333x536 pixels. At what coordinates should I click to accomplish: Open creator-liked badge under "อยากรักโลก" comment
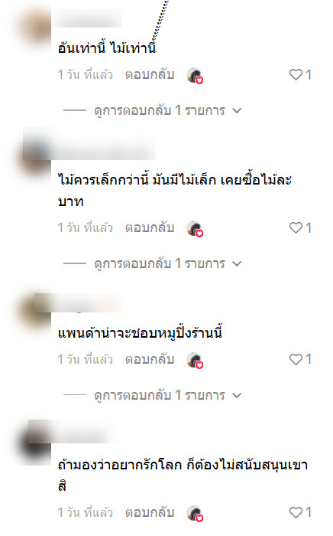coord(195,513)
